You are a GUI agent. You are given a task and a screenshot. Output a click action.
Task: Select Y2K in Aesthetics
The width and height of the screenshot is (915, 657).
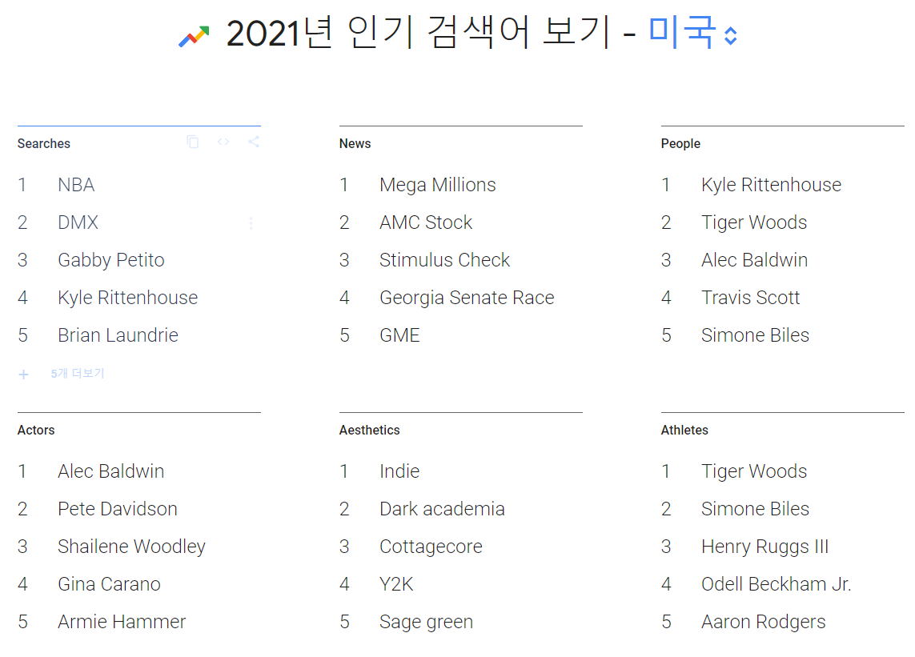[x=397, y=584]
